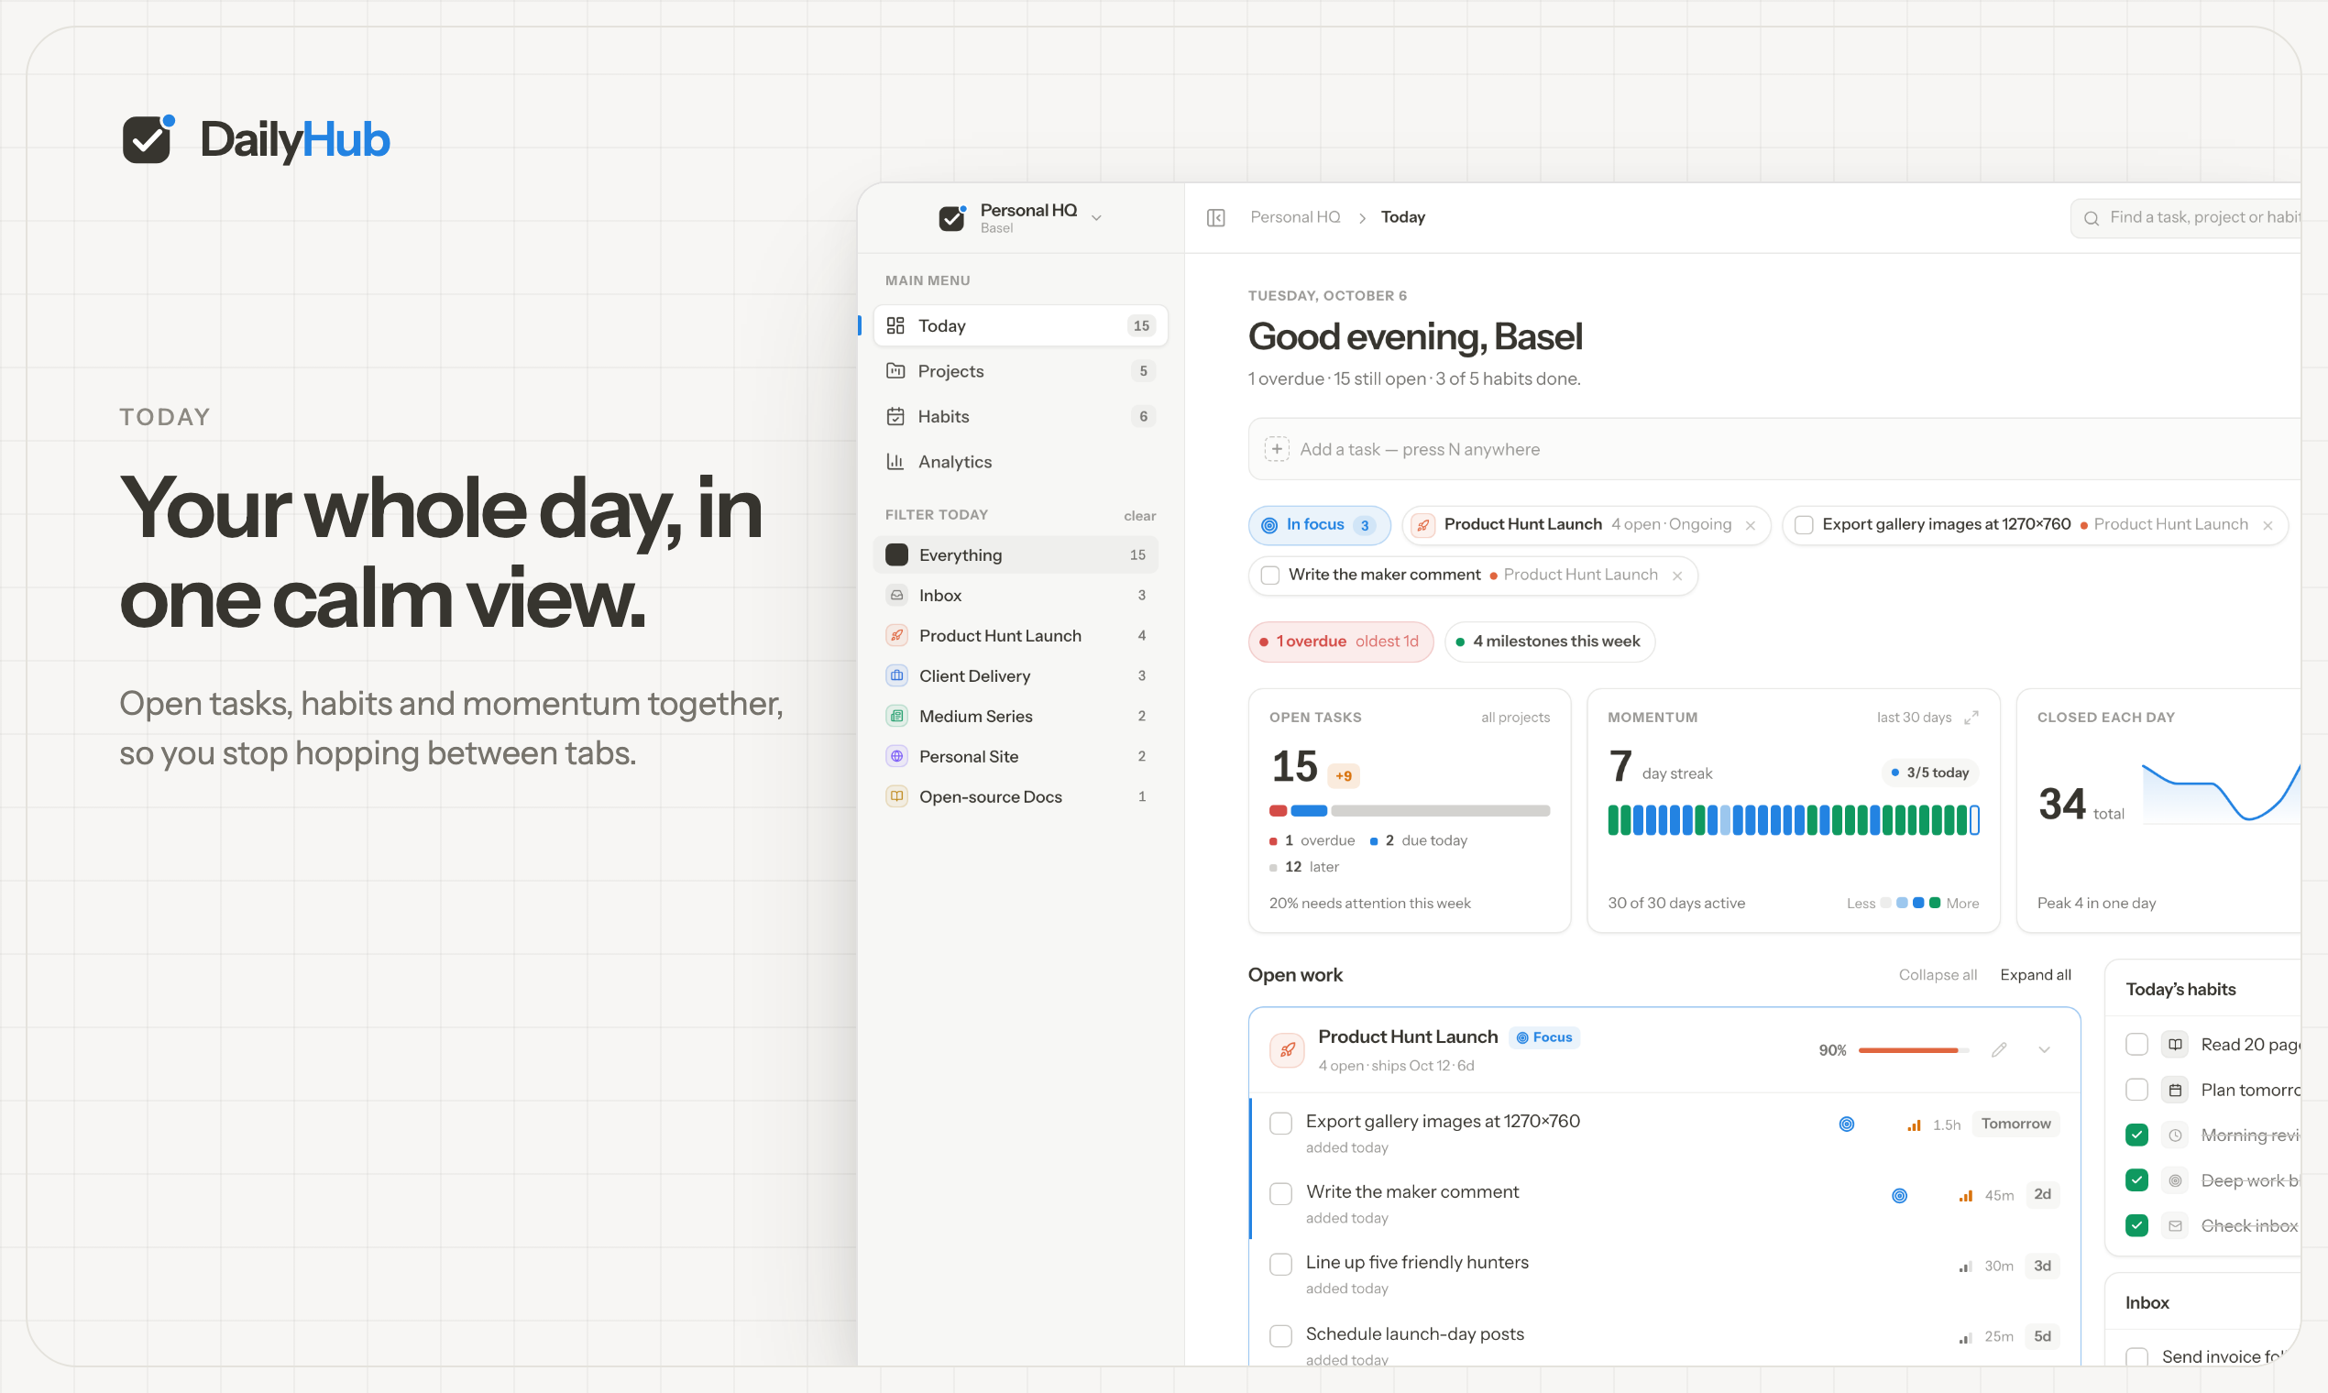This screenshot has width=2328, height=1393.
Task: Click the Personal HQ workspace logo icon
Action: click(x=952, y=218)
